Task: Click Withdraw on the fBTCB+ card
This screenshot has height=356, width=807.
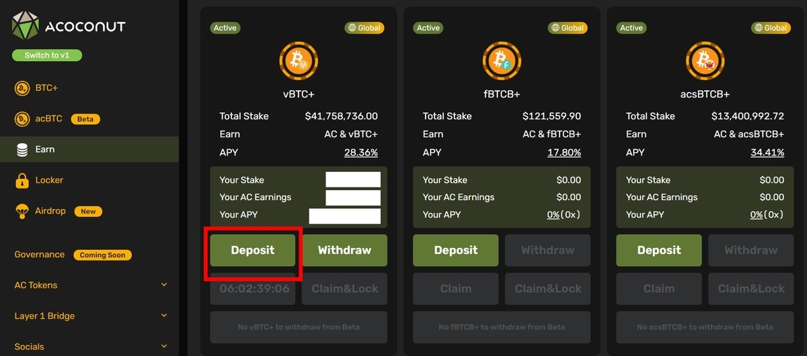Action: [x=547, y=251]
